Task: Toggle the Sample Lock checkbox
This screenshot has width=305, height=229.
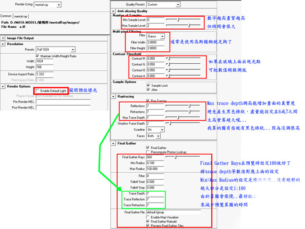Action: point(148,85)
